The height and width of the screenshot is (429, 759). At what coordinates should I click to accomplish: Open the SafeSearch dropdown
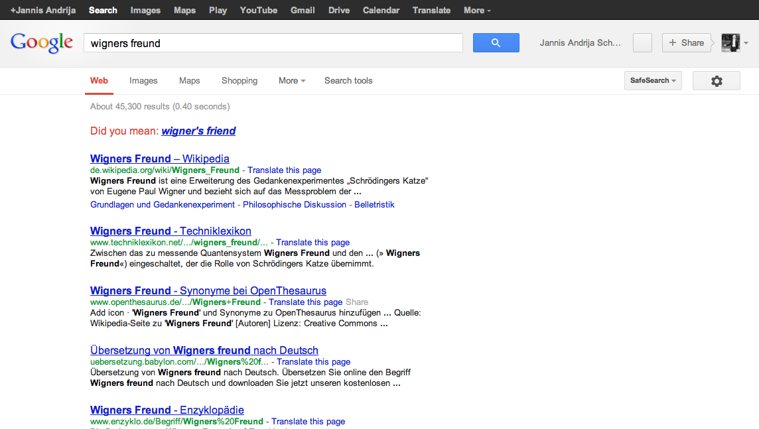click(653, 81)
